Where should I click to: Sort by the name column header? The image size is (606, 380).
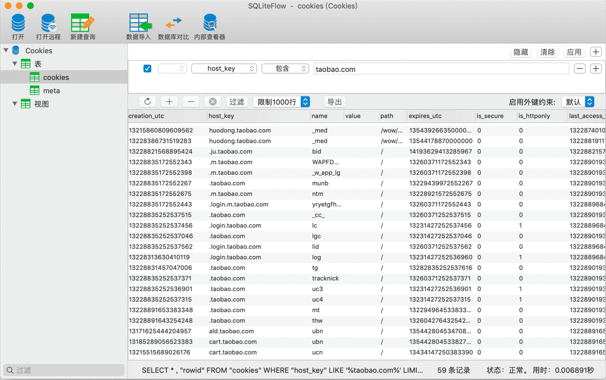(327, 116)
